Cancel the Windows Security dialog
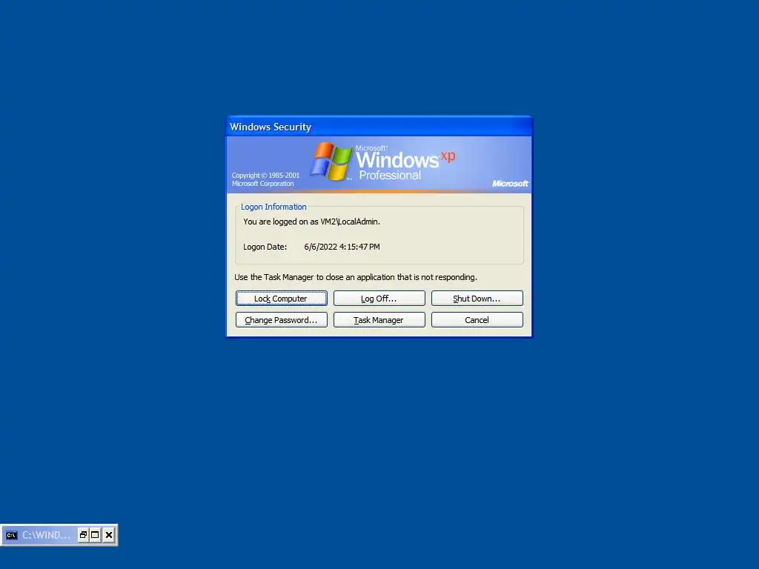Viewport: 759px width, 569px height. 477,320
